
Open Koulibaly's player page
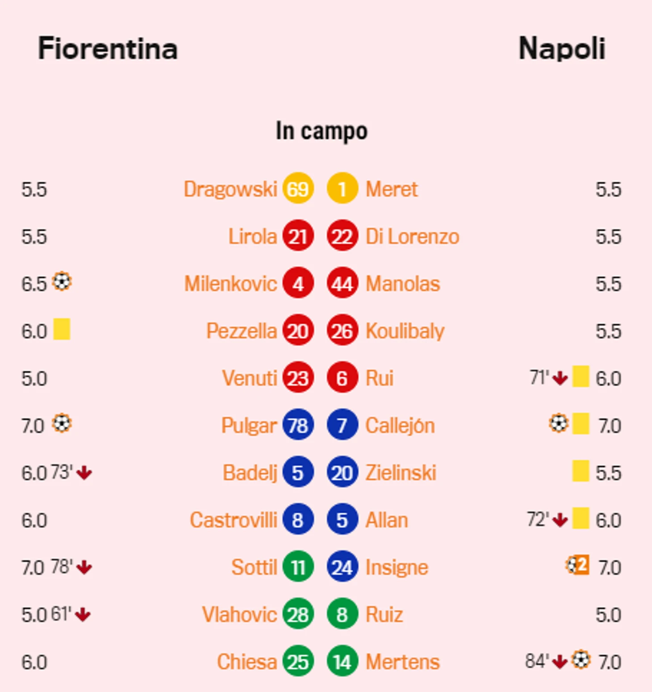pyautogui.click(x=405, y=331)
